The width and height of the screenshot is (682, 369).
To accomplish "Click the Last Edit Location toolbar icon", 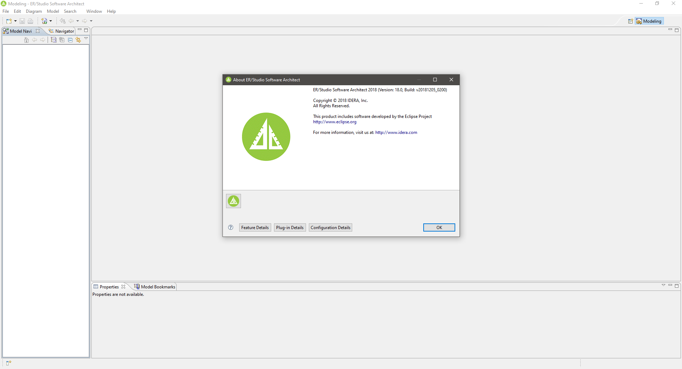I will (x=63, y=21).
